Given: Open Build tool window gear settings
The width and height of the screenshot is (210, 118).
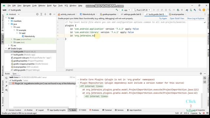Looking at the screenshot, I should [201, 73].
